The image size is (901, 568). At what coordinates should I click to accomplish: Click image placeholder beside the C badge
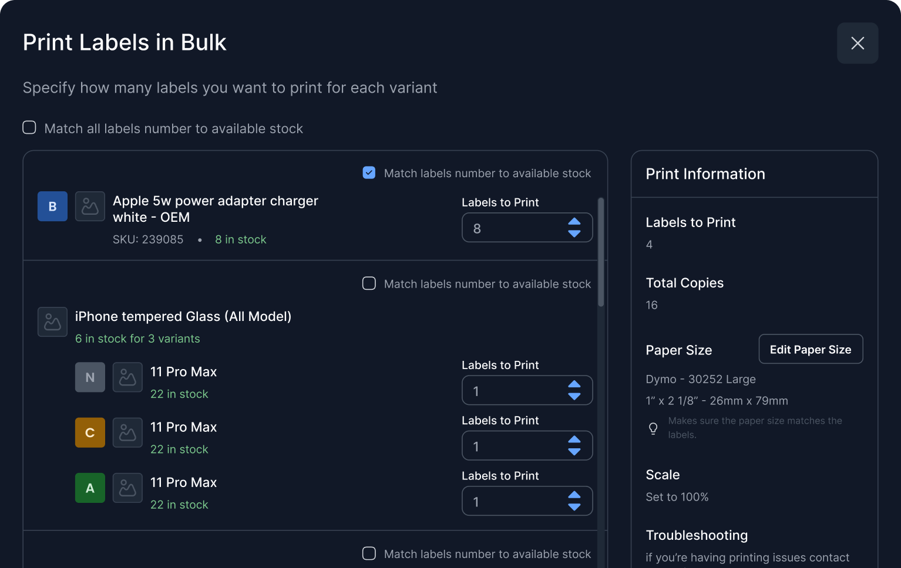(127, 432)
